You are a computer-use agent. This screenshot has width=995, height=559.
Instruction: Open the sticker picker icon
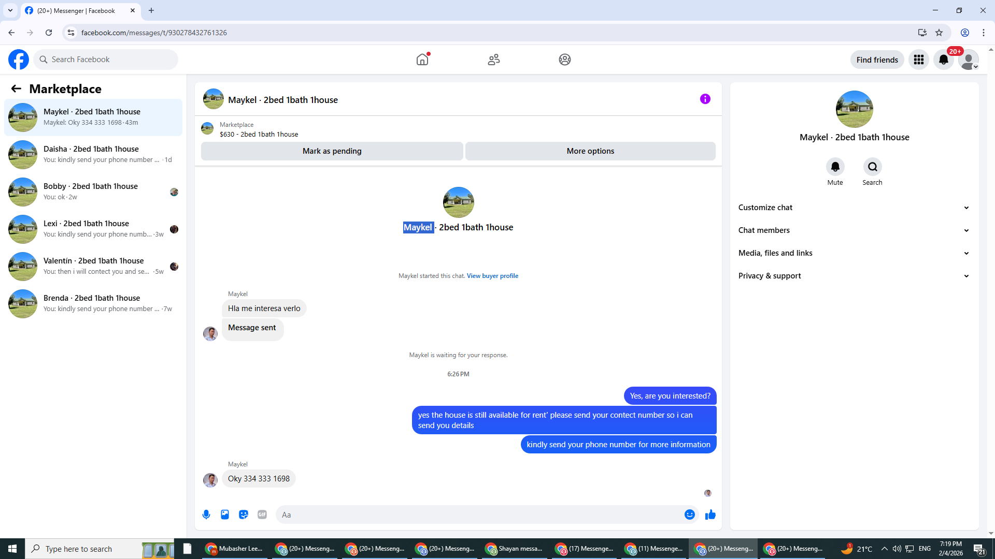244,514
